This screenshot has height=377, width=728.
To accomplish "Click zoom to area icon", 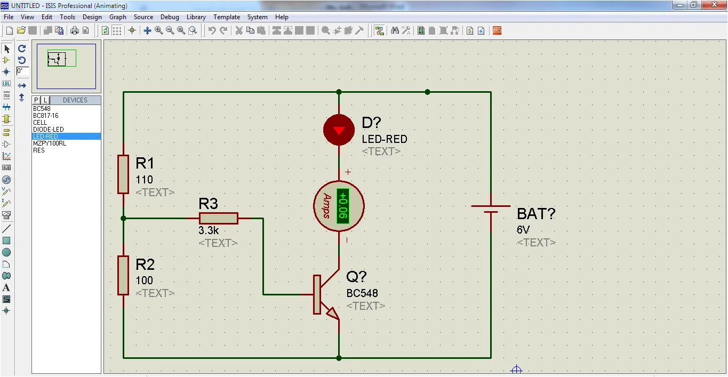I will coord(193,30).
